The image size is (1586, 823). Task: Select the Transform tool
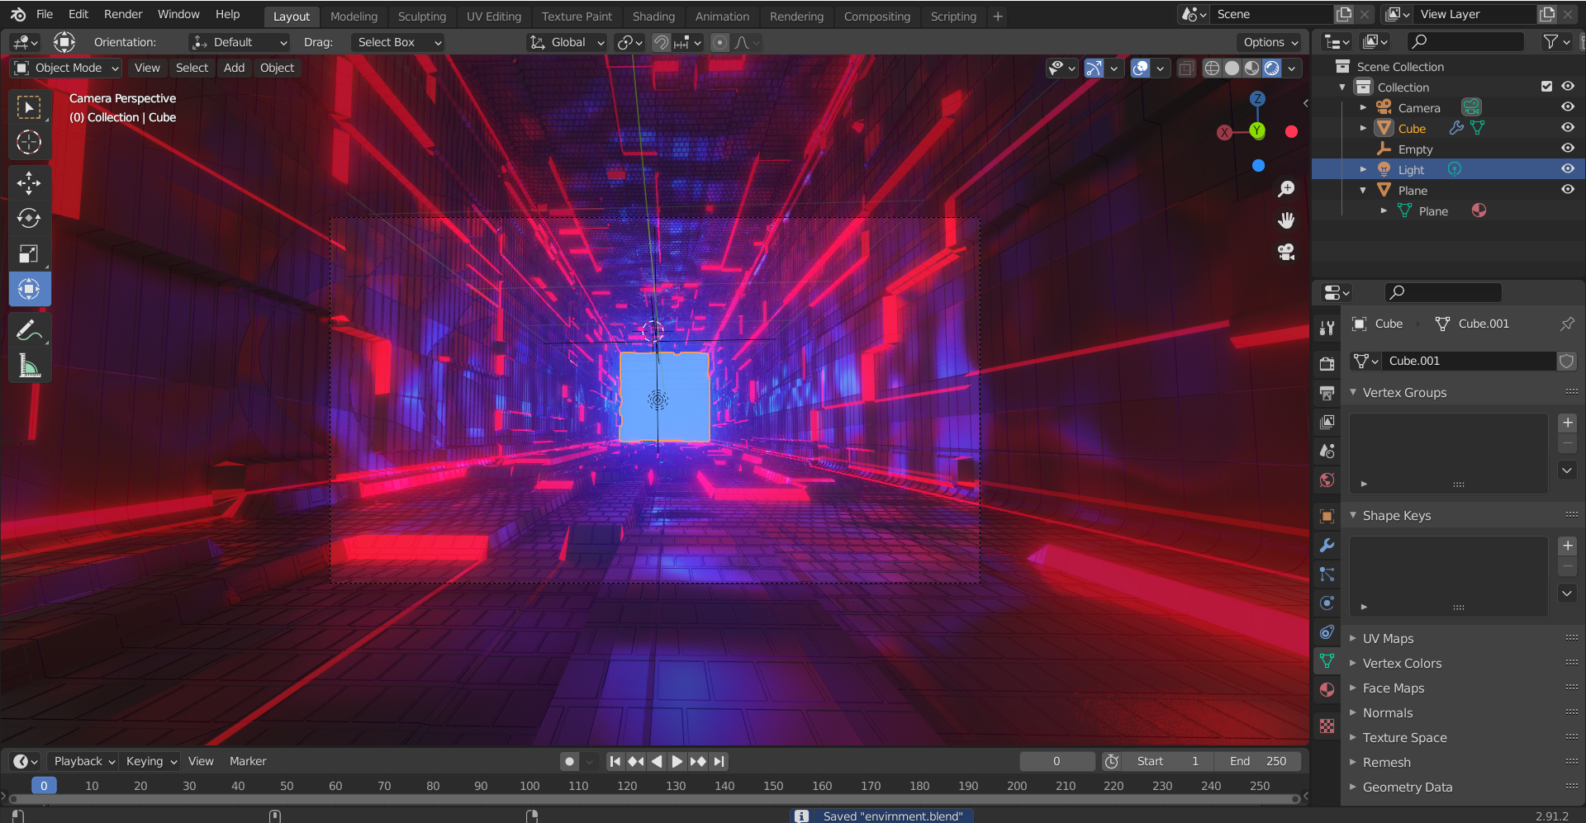[x=29, y=289]
